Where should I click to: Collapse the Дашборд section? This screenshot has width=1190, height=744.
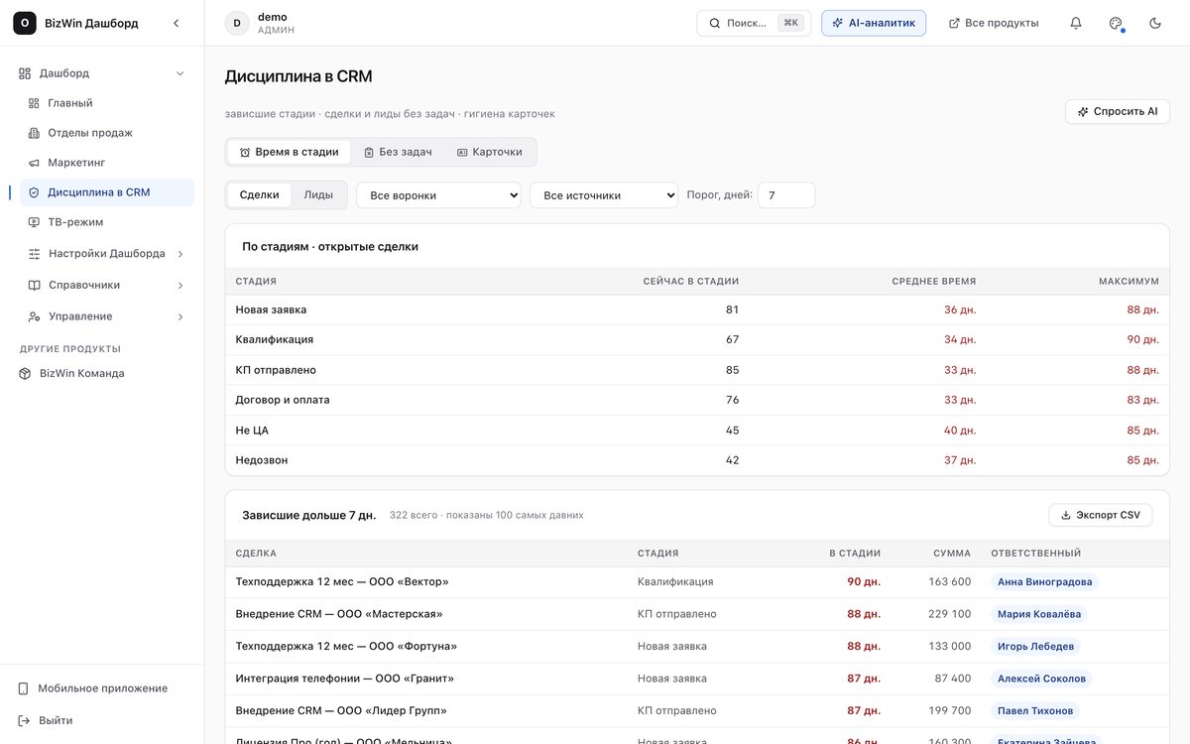(101, 73)
